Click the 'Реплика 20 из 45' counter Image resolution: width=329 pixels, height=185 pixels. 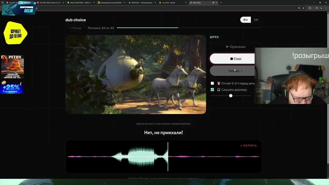click(x=101, y=28)
